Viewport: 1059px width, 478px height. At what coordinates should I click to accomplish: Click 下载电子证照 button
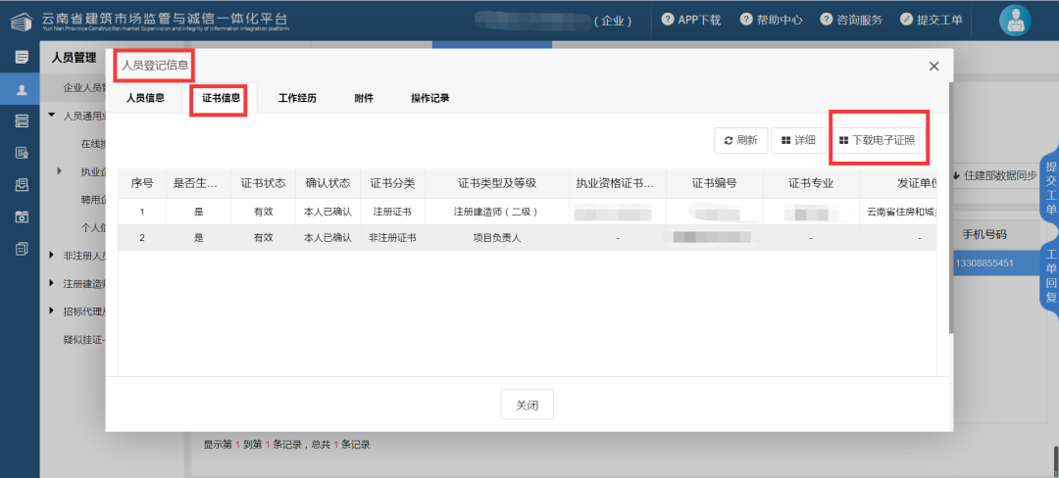click(877, 141)
